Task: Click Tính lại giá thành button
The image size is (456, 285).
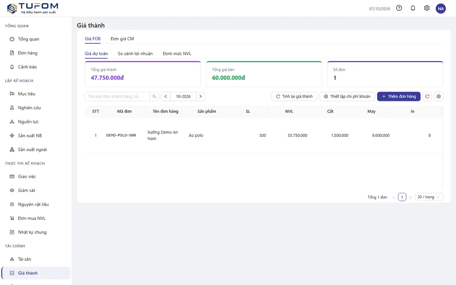Action: tap(294, 96)
